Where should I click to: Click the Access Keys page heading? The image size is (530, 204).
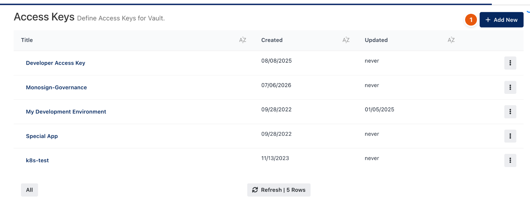tap(44, 17)
